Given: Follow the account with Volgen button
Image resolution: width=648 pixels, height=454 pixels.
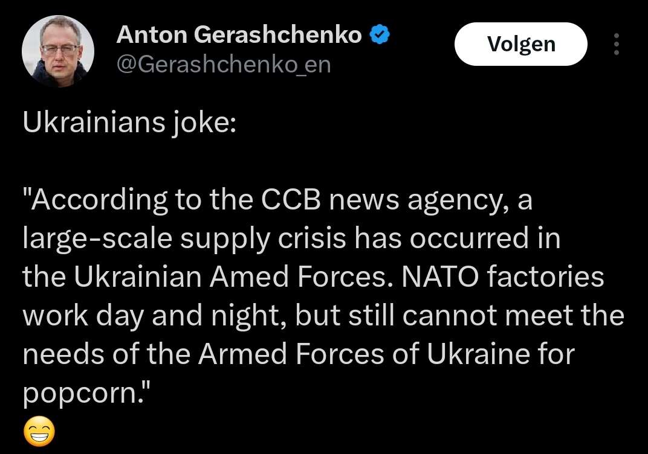Looking at the screenshot, I should point(520,44).
